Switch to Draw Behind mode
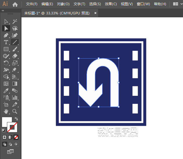This screenshot has height=159, width=183. pos(10,144)
